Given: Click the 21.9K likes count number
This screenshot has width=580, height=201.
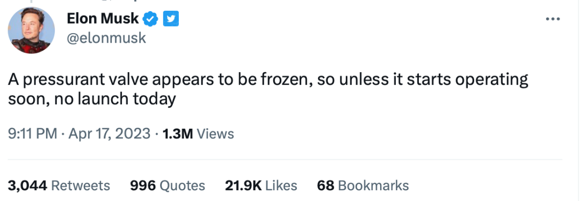Looking at the screenshot, I should click(243, 185).
